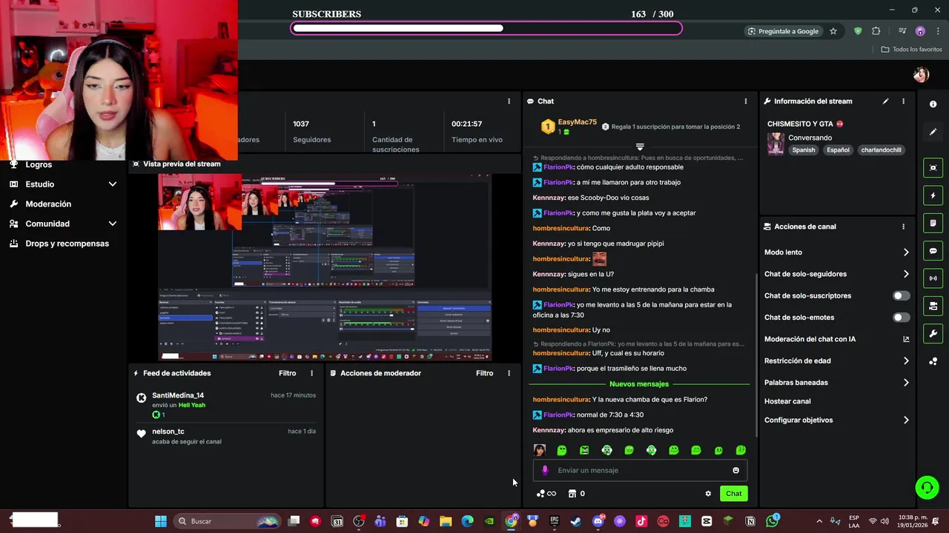Click the pencil icon in right sidebar
Viewport: 949px width, 533px height.
tap(933, 132)
